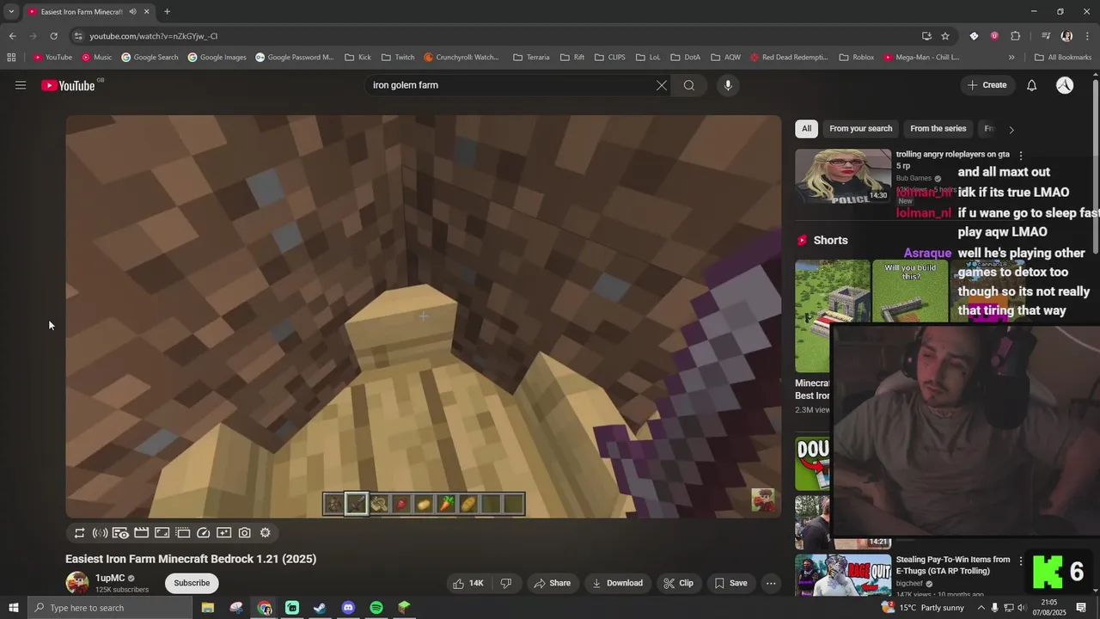Click the eye-list icon under the video

pos(120,533)
